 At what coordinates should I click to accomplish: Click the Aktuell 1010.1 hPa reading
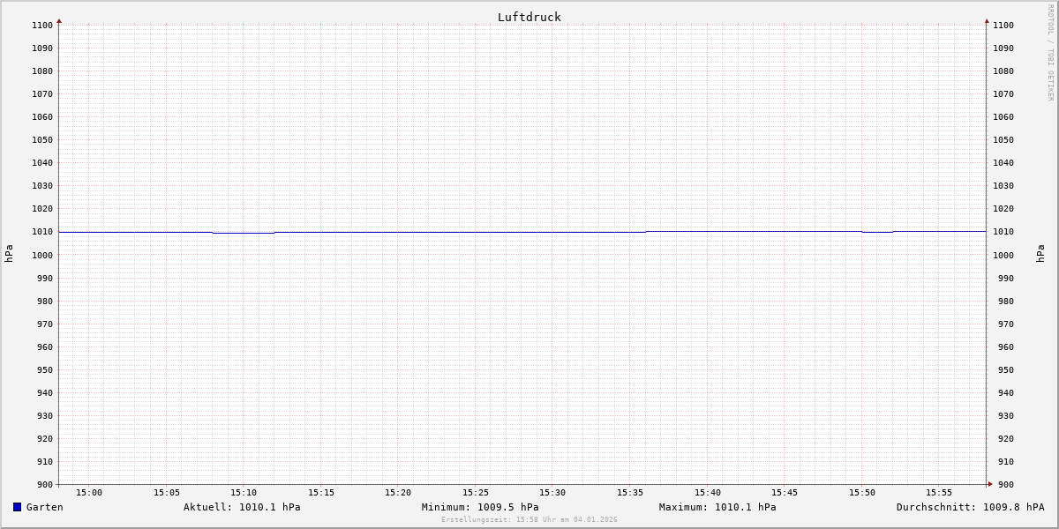(x=242, y=507)
